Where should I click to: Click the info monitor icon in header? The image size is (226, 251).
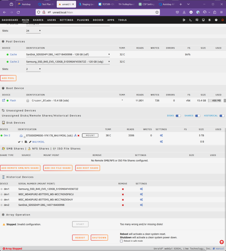point(203,20)
